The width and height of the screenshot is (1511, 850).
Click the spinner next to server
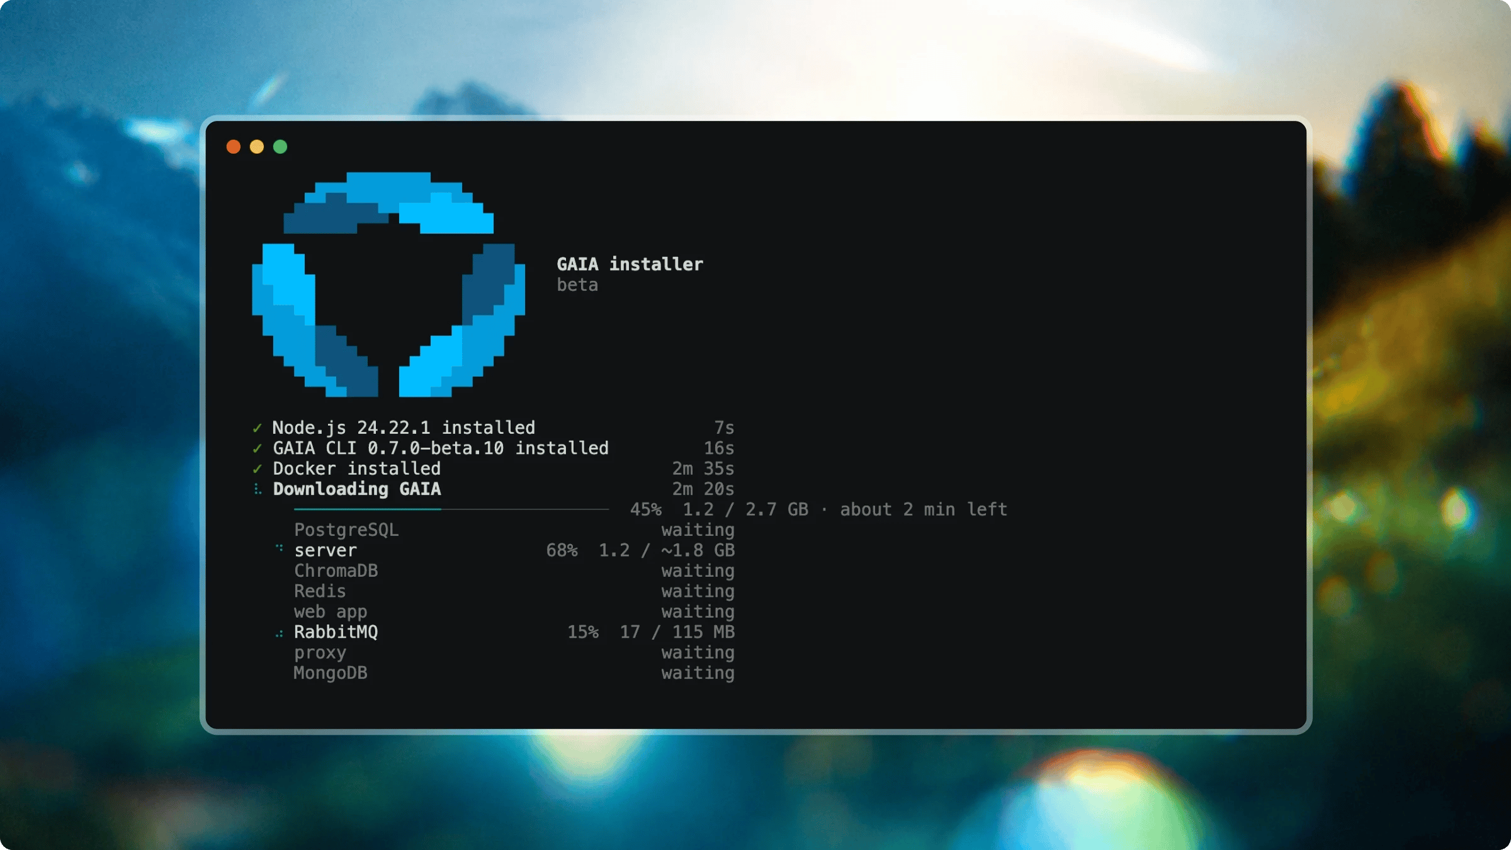click(280, 548)
